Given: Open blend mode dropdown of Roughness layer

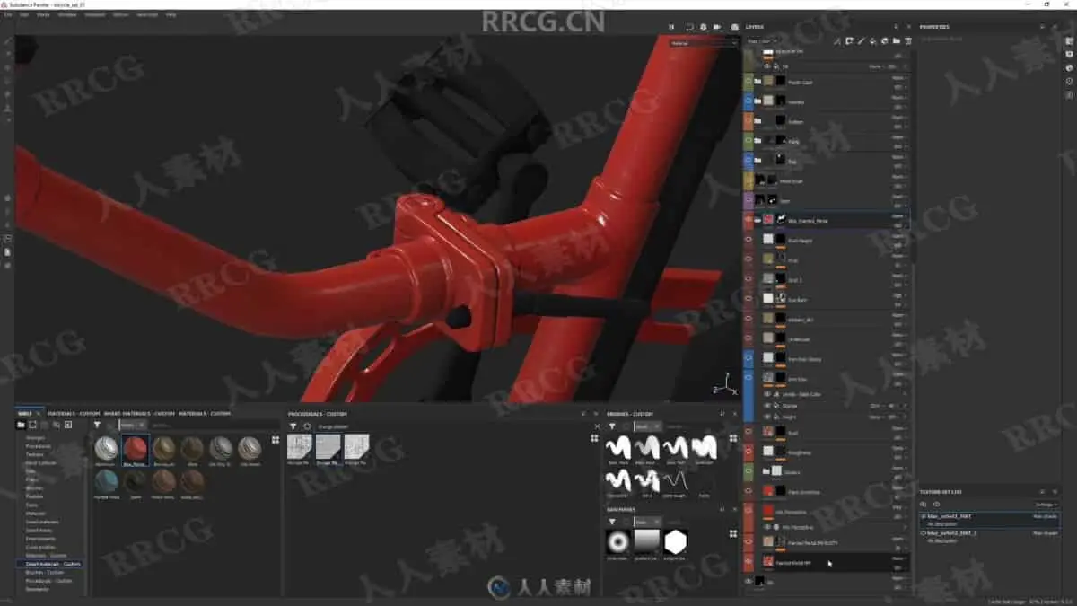Looking at the screenshot, I should click(x=899, y=449).
